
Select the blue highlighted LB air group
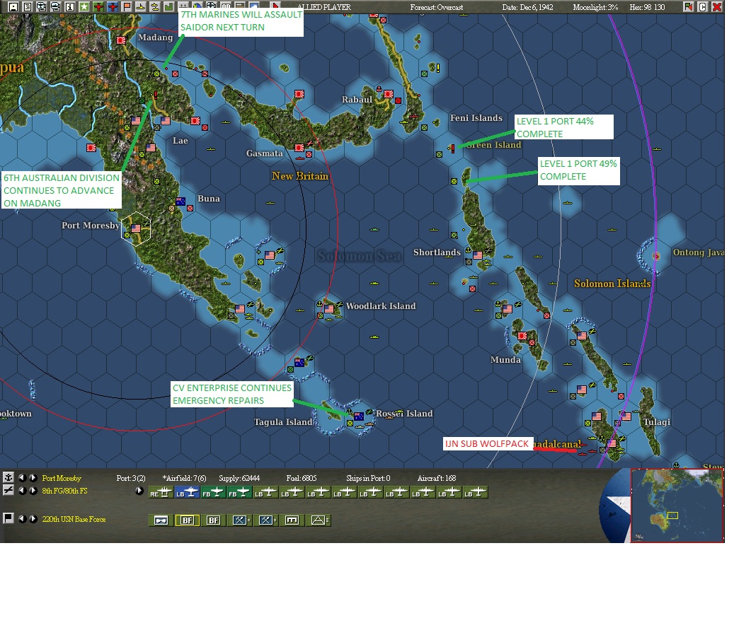click(x=188, y=492)
